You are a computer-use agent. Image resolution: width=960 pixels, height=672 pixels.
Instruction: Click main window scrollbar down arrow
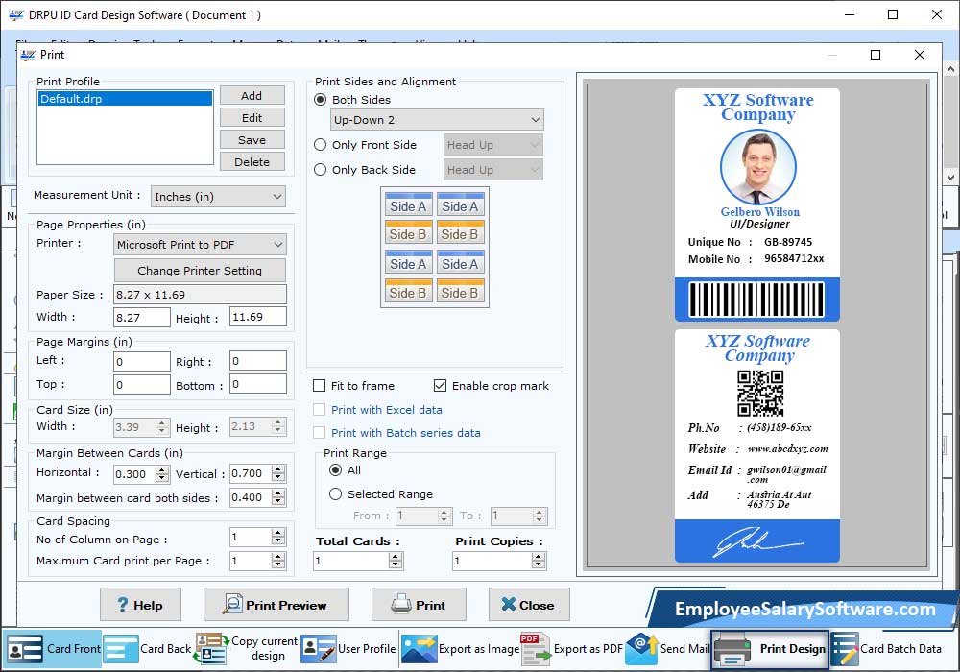click(950, 178)
